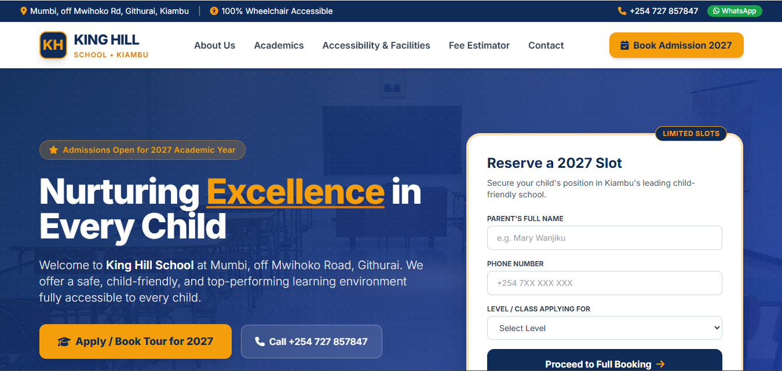Image resolution: width=782 pixels, height=371 pixels.
Task: Click 100% Wheelchair Accessible text
Action: click(277, 11)
